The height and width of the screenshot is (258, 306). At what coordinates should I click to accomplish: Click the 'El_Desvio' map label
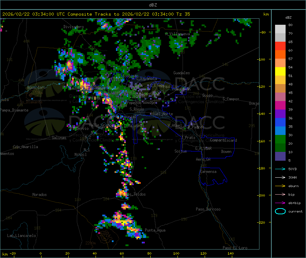[79, 128]
